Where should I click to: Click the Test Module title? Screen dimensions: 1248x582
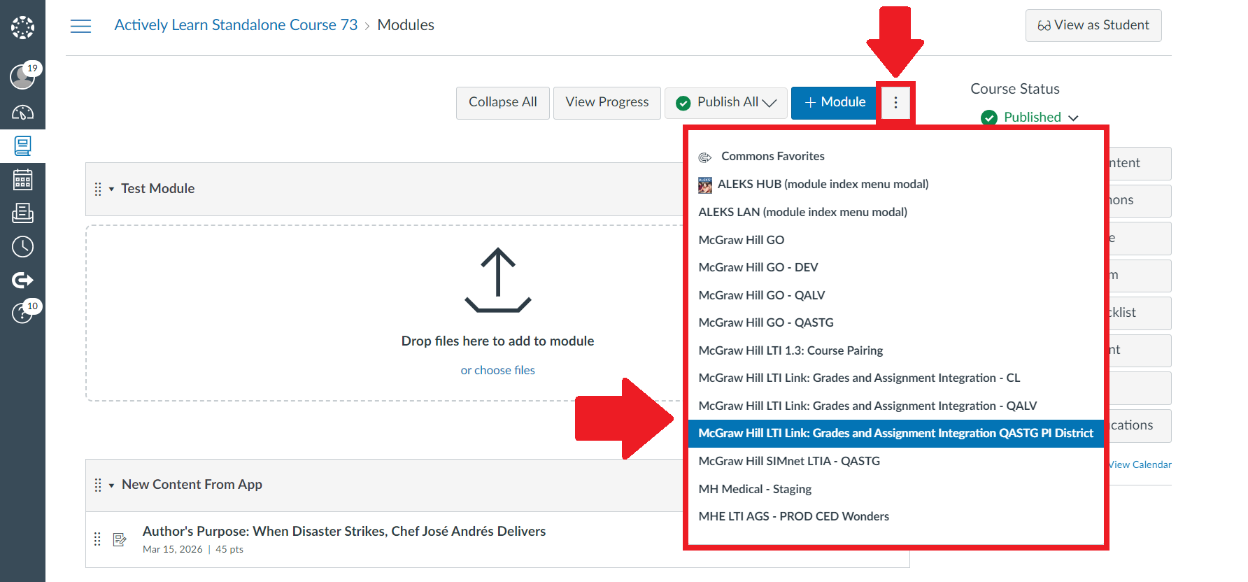(x=158, y=189)
